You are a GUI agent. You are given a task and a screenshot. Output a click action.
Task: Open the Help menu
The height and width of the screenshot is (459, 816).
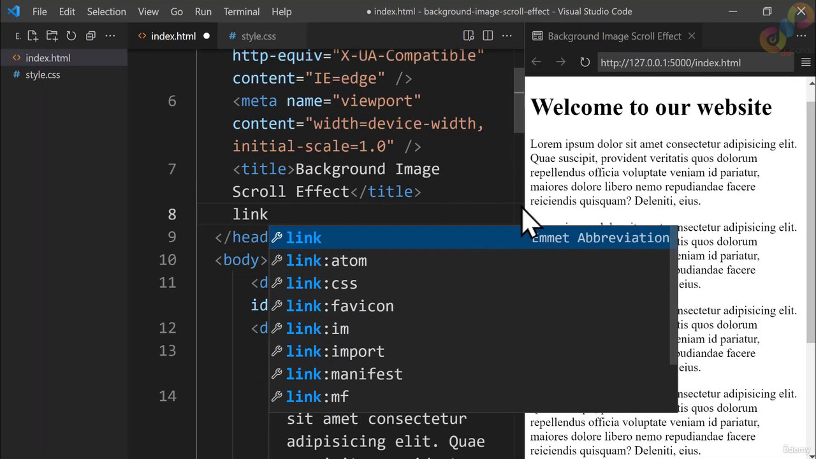click(281, 11)
